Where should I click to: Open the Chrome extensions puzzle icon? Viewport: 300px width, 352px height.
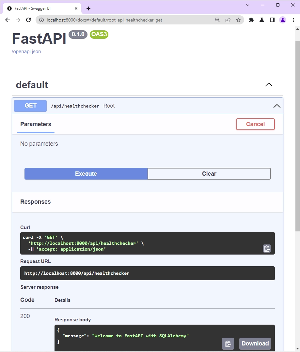pyautogui.click(x=251, y=20)
